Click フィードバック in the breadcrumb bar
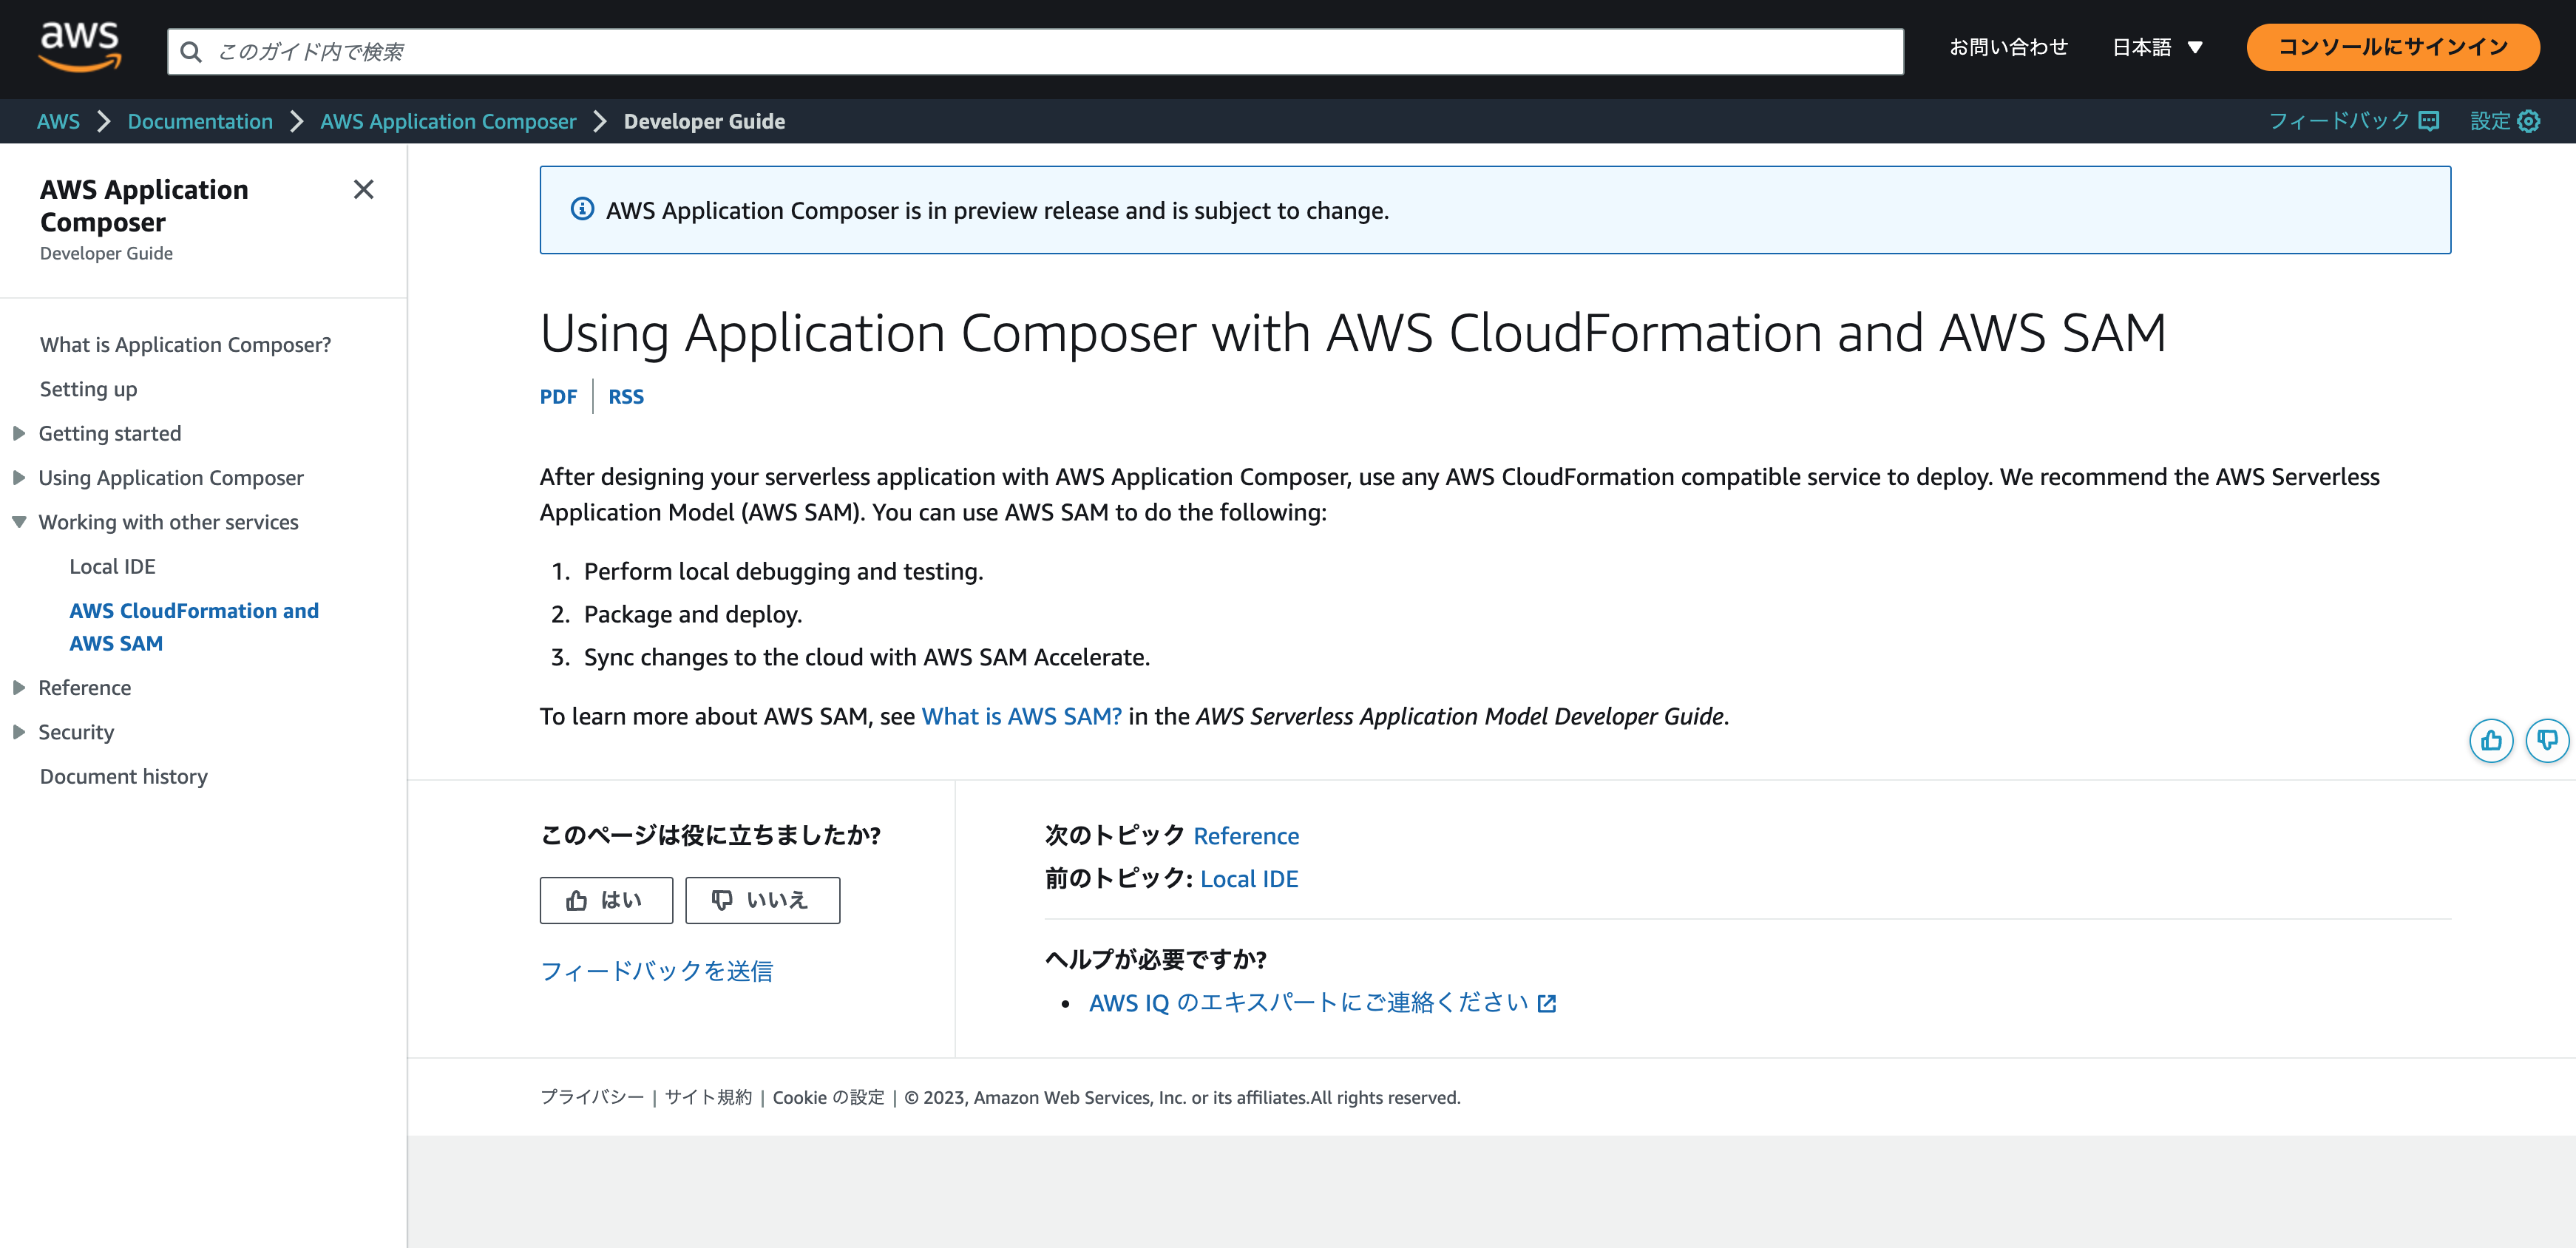 pyautogui.click(x=2339, y=121)
